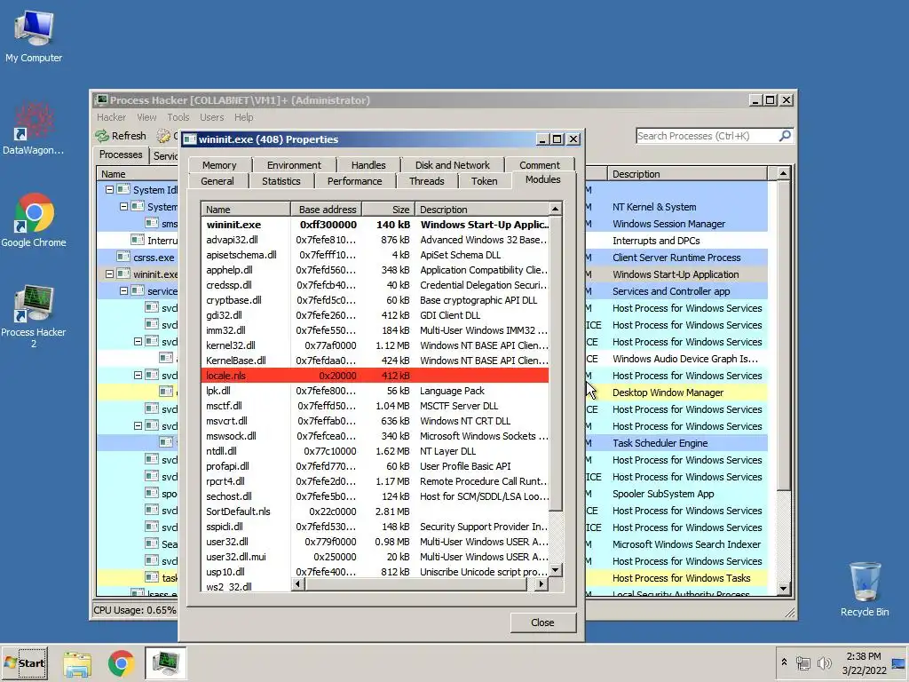Image resolution: width=909 pixels, height=682 pixels.
Task: Select the kernel32.dll module
Action: pos(375,345)
